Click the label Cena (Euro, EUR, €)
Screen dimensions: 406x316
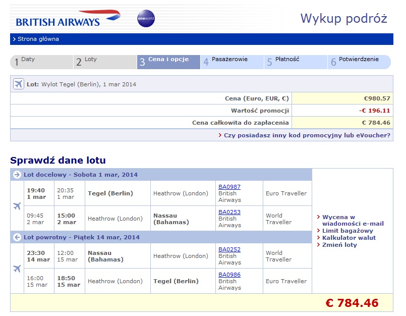(x=257, y=98)
